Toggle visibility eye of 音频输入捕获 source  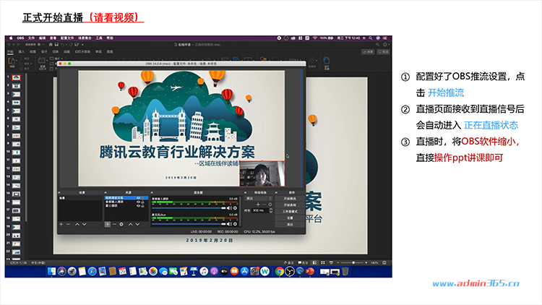click(138, 202)
